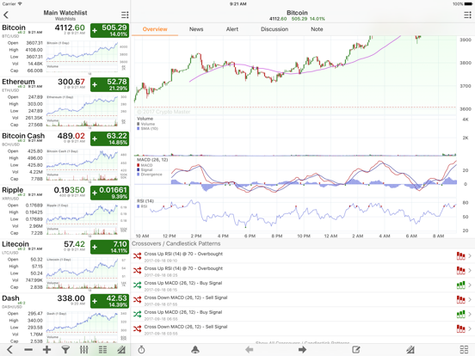Tap the Ethereum price 300.67
This screenshot has width=475, height=356.
pos(71,82)
